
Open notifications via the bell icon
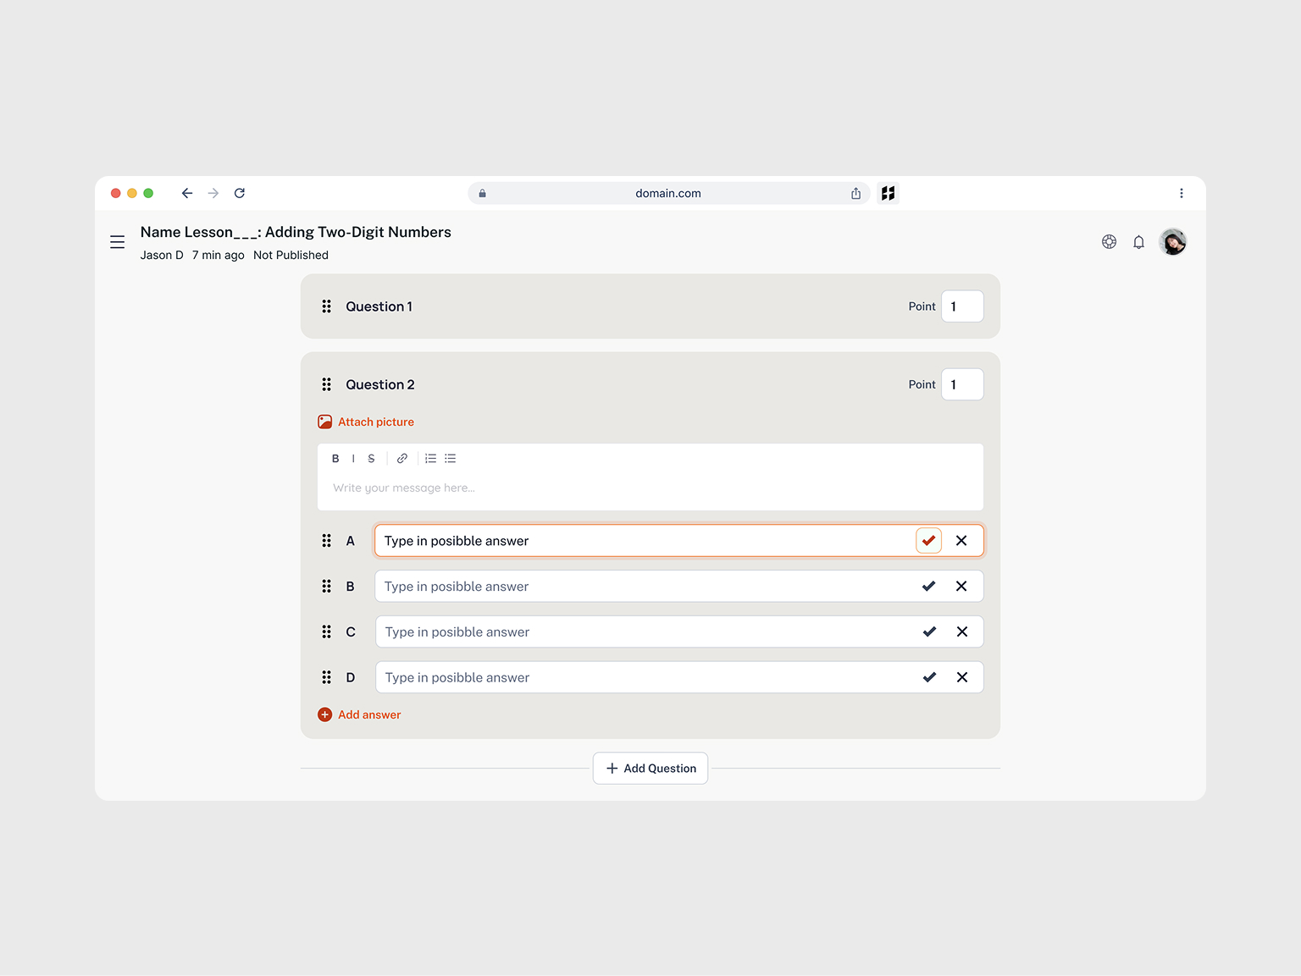(x=1138, y=241)
